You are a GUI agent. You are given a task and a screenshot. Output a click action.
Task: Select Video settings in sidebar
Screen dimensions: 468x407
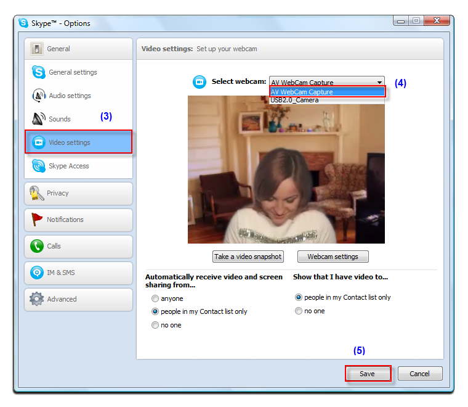coord(78,142)
